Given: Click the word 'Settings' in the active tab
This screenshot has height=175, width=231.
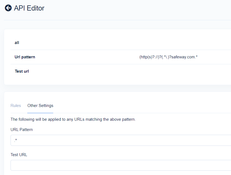Looking at the screenshot, I should click(x=46, y=106).
